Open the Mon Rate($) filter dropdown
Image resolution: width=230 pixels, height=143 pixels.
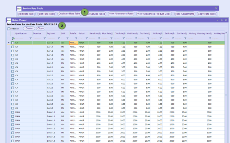pyautogui.click(x=112, y=39)
